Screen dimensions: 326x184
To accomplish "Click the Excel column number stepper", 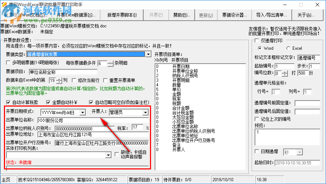I will click(x=59, y=80).
